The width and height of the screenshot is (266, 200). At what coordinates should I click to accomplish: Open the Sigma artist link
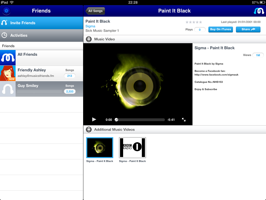point(90,26)
